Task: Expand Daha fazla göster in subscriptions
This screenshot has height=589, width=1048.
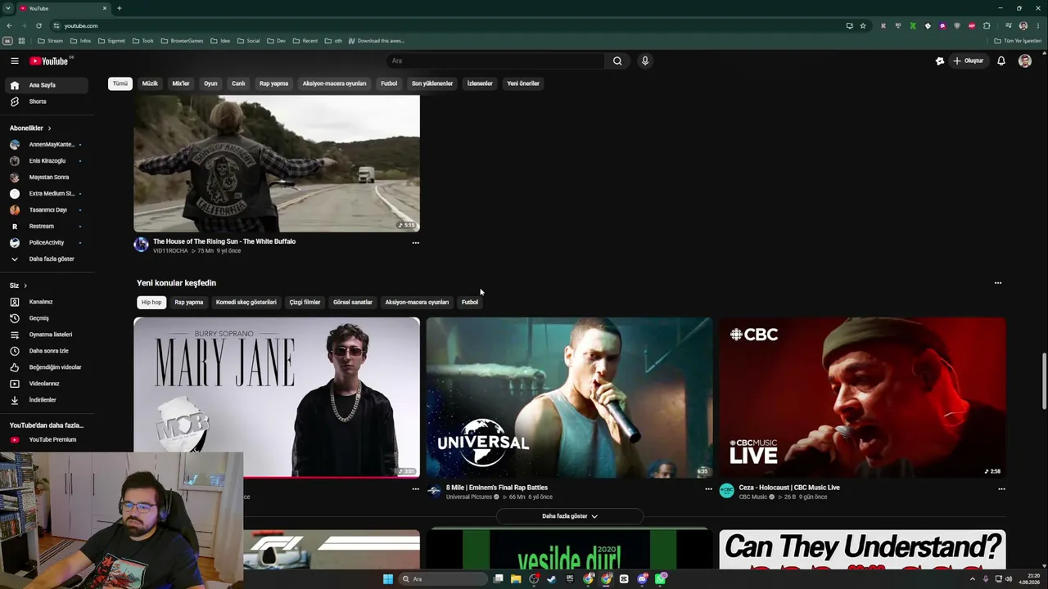Action: (47, 259)
